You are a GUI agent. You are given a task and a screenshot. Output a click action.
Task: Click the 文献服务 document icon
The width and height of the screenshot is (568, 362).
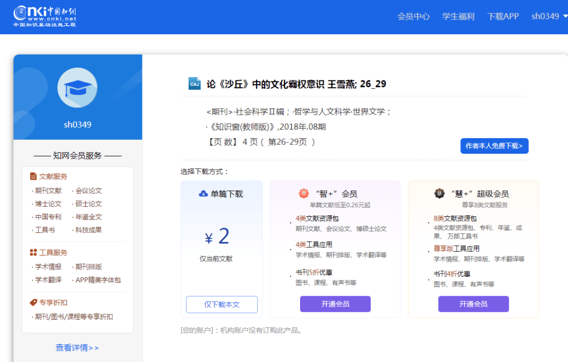[x=33, y=176]
